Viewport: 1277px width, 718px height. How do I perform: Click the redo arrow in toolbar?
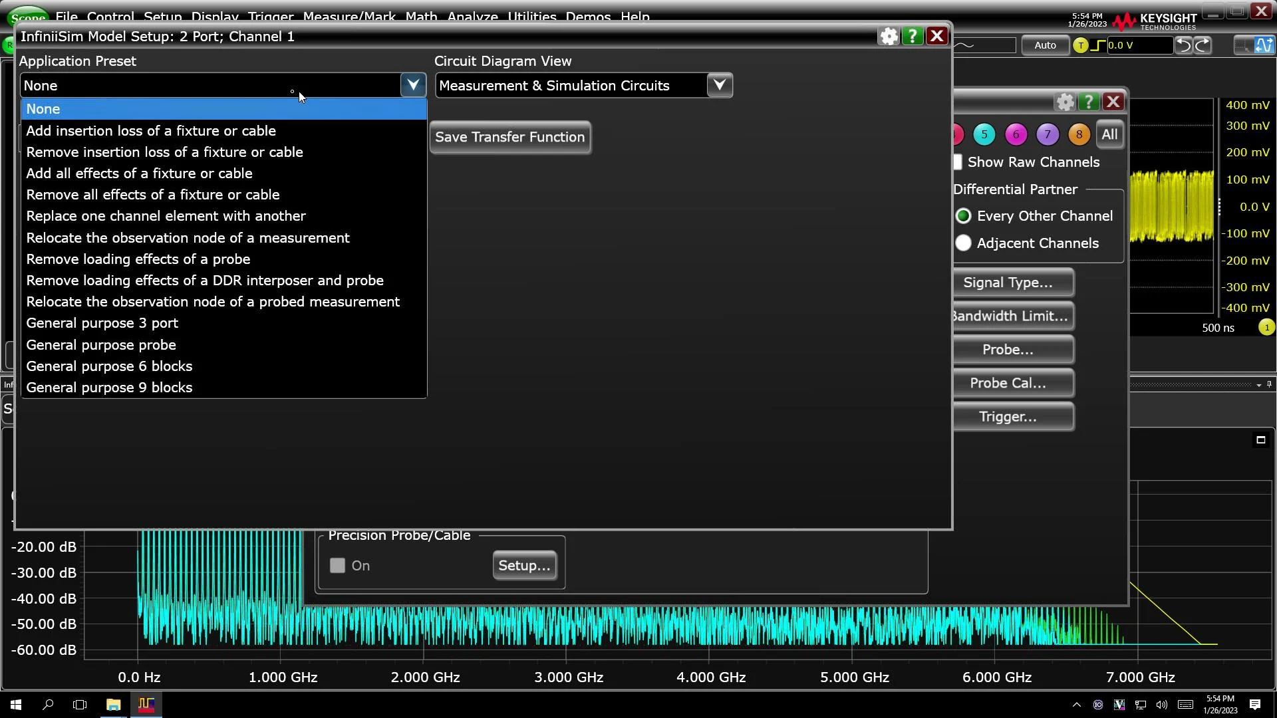point(1203,45)
